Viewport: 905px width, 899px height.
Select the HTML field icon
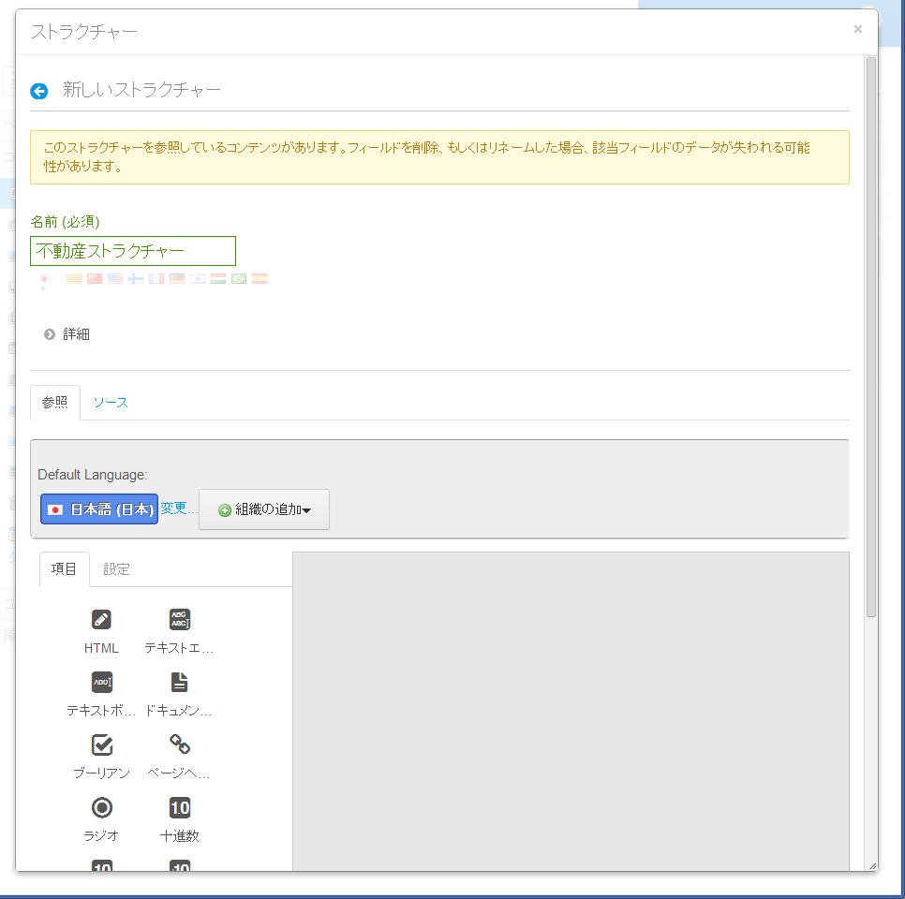[x=101, y=620]
